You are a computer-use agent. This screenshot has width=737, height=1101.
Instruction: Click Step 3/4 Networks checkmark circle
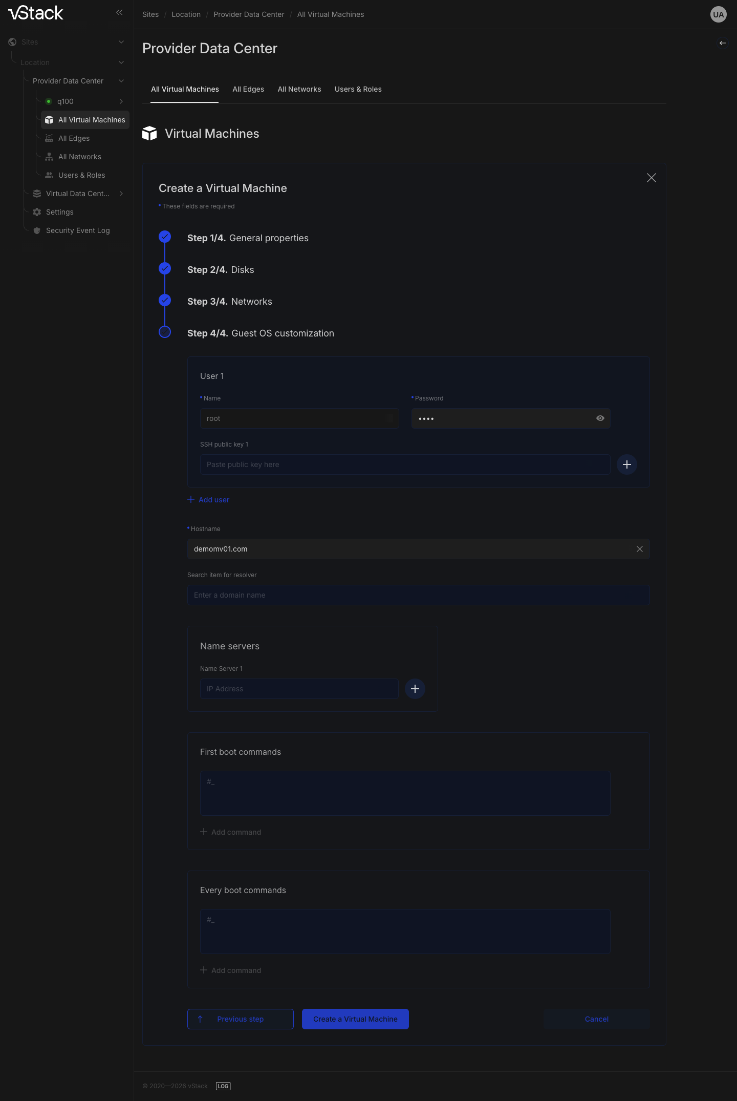pos(165,300)
